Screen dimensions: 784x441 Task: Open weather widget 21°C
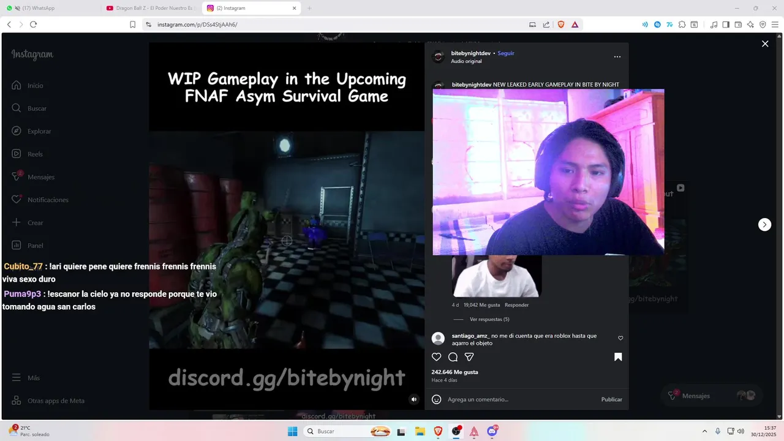[x=29, y=431]
